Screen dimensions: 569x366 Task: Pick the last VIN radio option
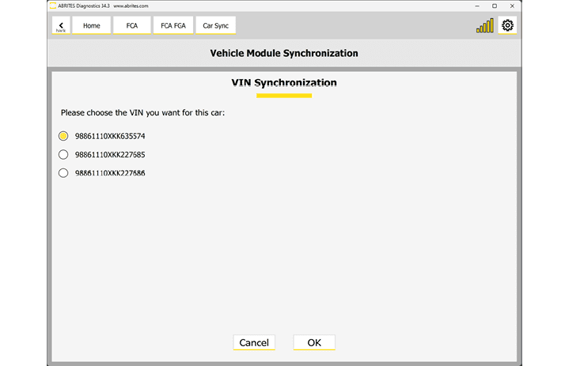click(x=64, y=173)
